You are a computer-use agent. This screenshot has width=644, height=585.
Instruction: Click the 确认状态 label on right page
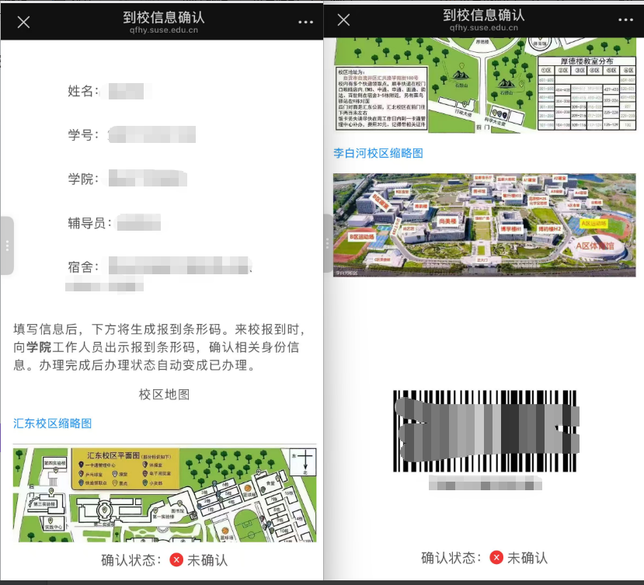tap(451, 558)
